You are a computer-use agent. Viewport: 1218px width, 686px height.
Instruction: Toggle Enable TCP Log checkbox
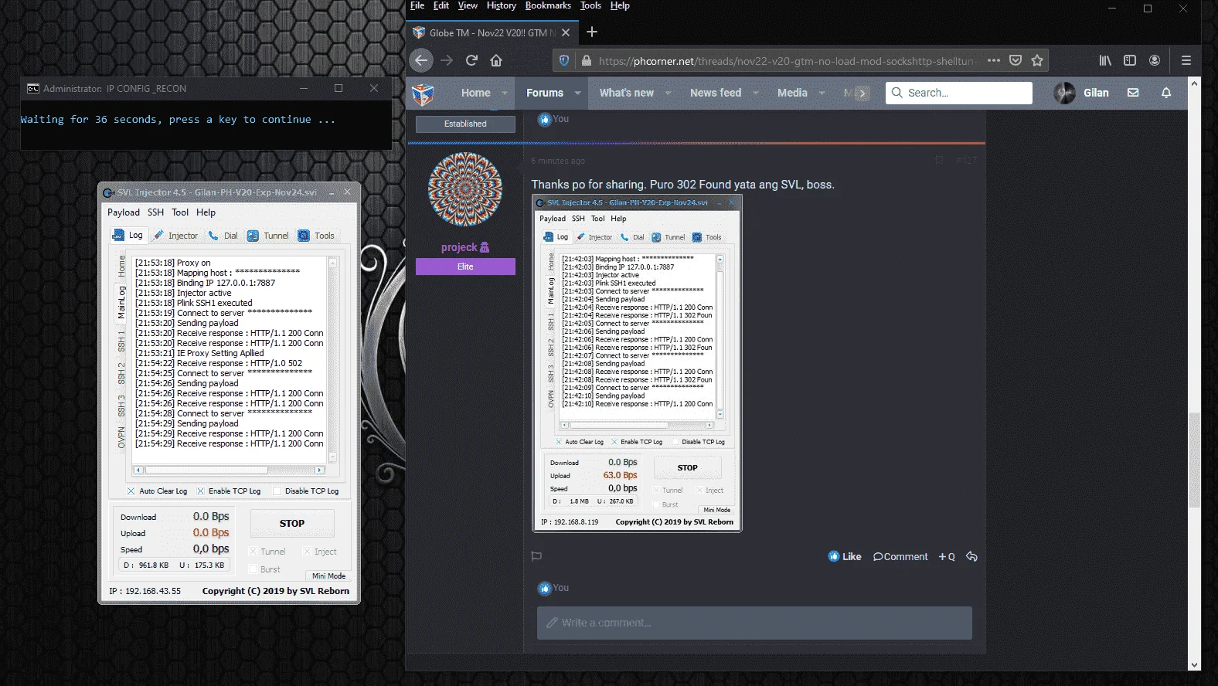tap(200, 491)
